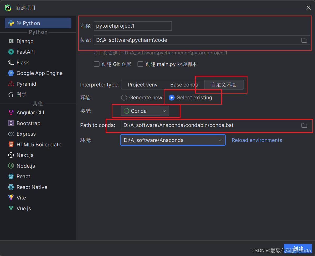This screenshot has width=315, height=256.
Task: Switch to Base conda interpreter type
Action: 184,85
